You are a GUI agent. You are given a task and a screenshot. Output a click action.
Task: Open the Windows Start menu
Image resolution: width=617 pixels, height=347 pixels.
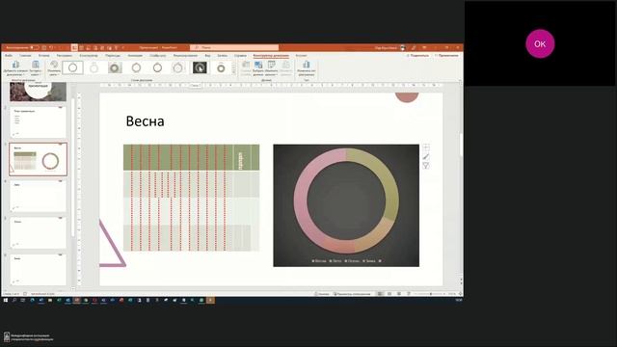[x=6, y=300]
